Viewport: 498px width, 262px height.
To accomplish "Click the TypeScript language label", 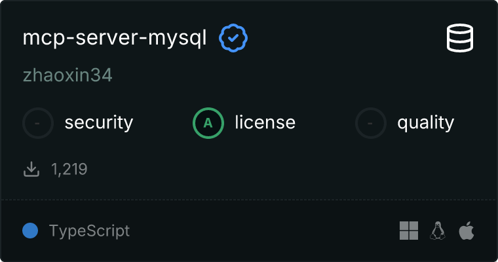I will coord(89,231).
